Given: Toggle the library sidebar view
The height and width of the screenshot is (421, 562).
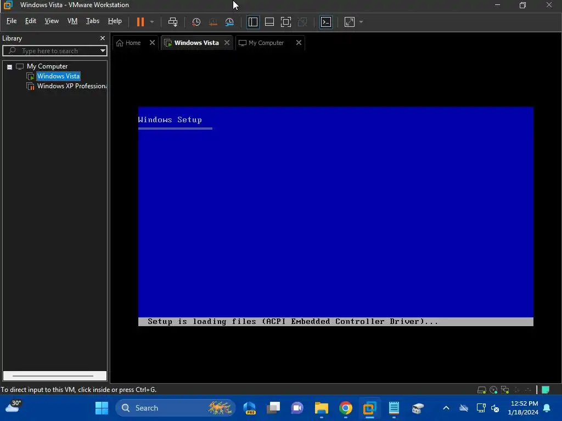Looking at the screenshot, I should 252,22.
